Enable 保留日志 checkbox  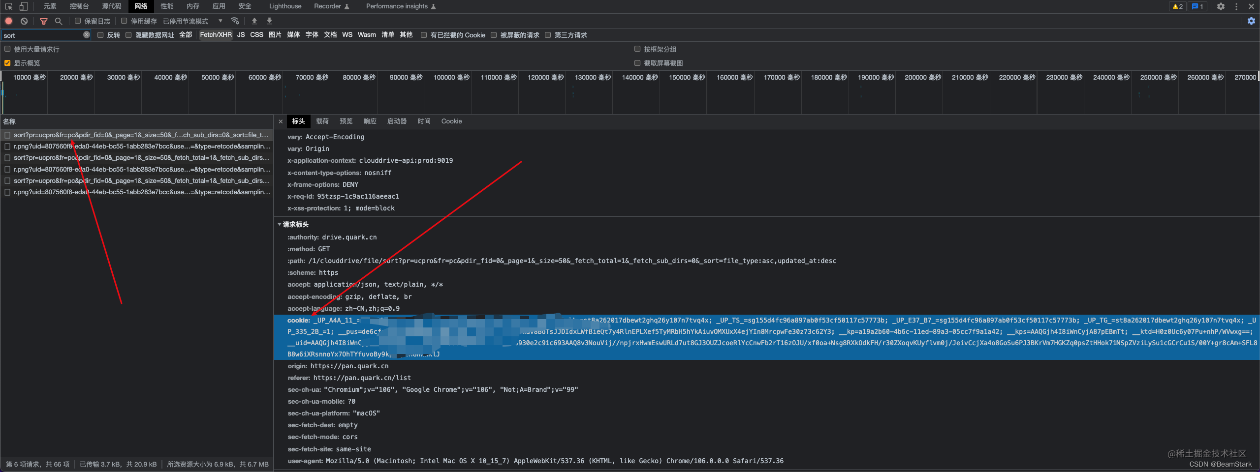coord(77,21)
